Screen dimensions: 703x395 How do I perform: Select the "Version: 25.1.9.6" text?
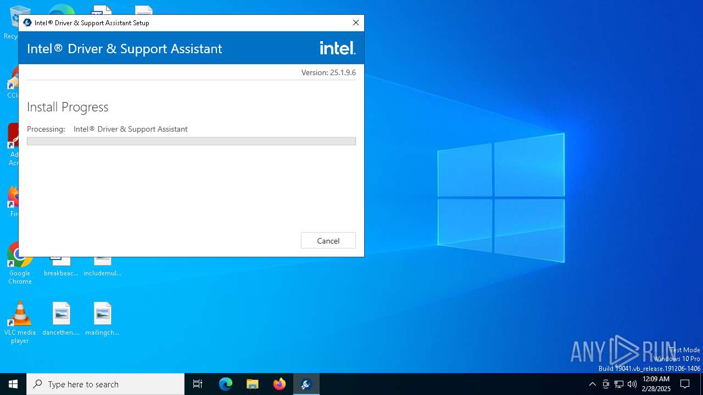328,72
